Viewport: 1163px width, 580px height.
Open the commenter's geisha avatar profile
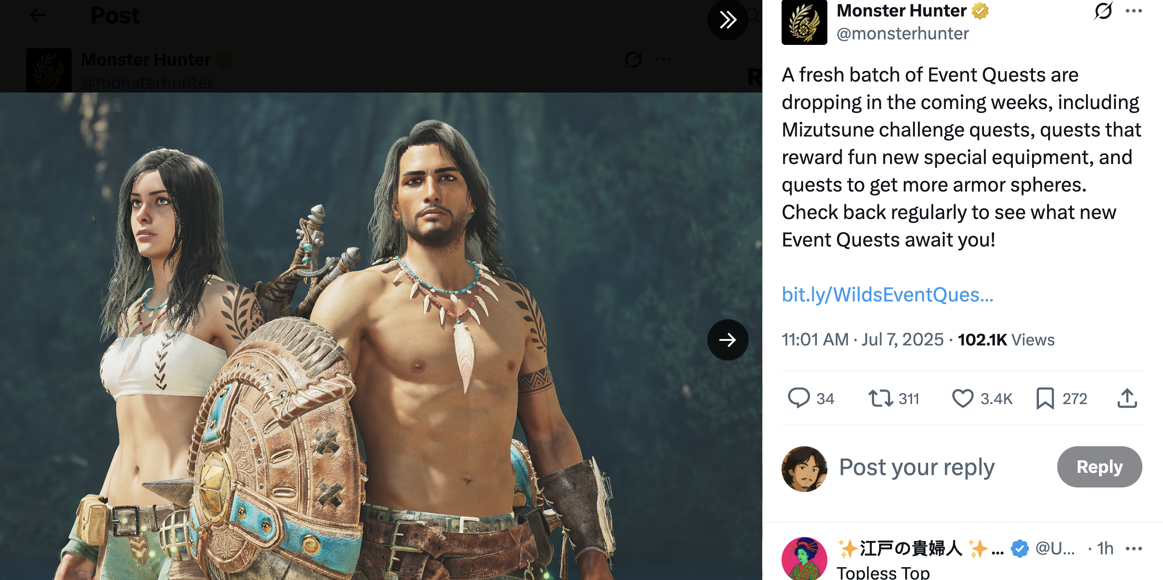[804, 558]
